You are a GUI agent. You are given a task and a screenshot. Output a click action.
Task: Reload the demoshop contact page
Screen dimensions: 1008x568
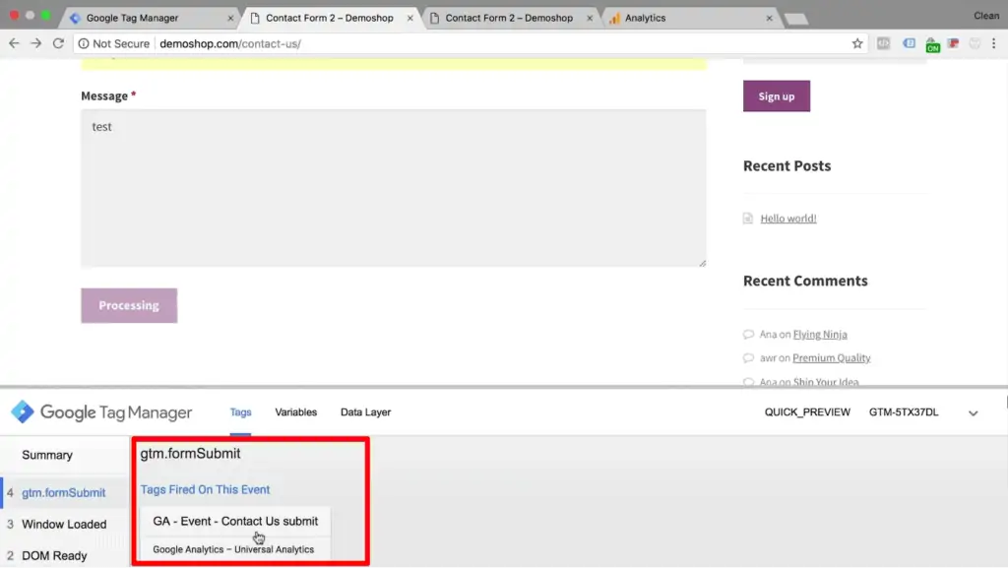(59, 43)
